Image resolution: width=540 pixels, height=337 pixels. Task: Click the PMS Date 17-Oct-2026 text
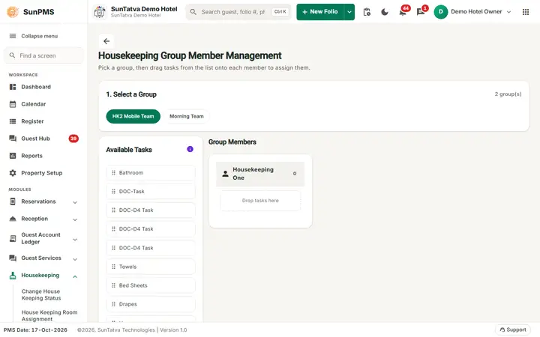(35, 330)
